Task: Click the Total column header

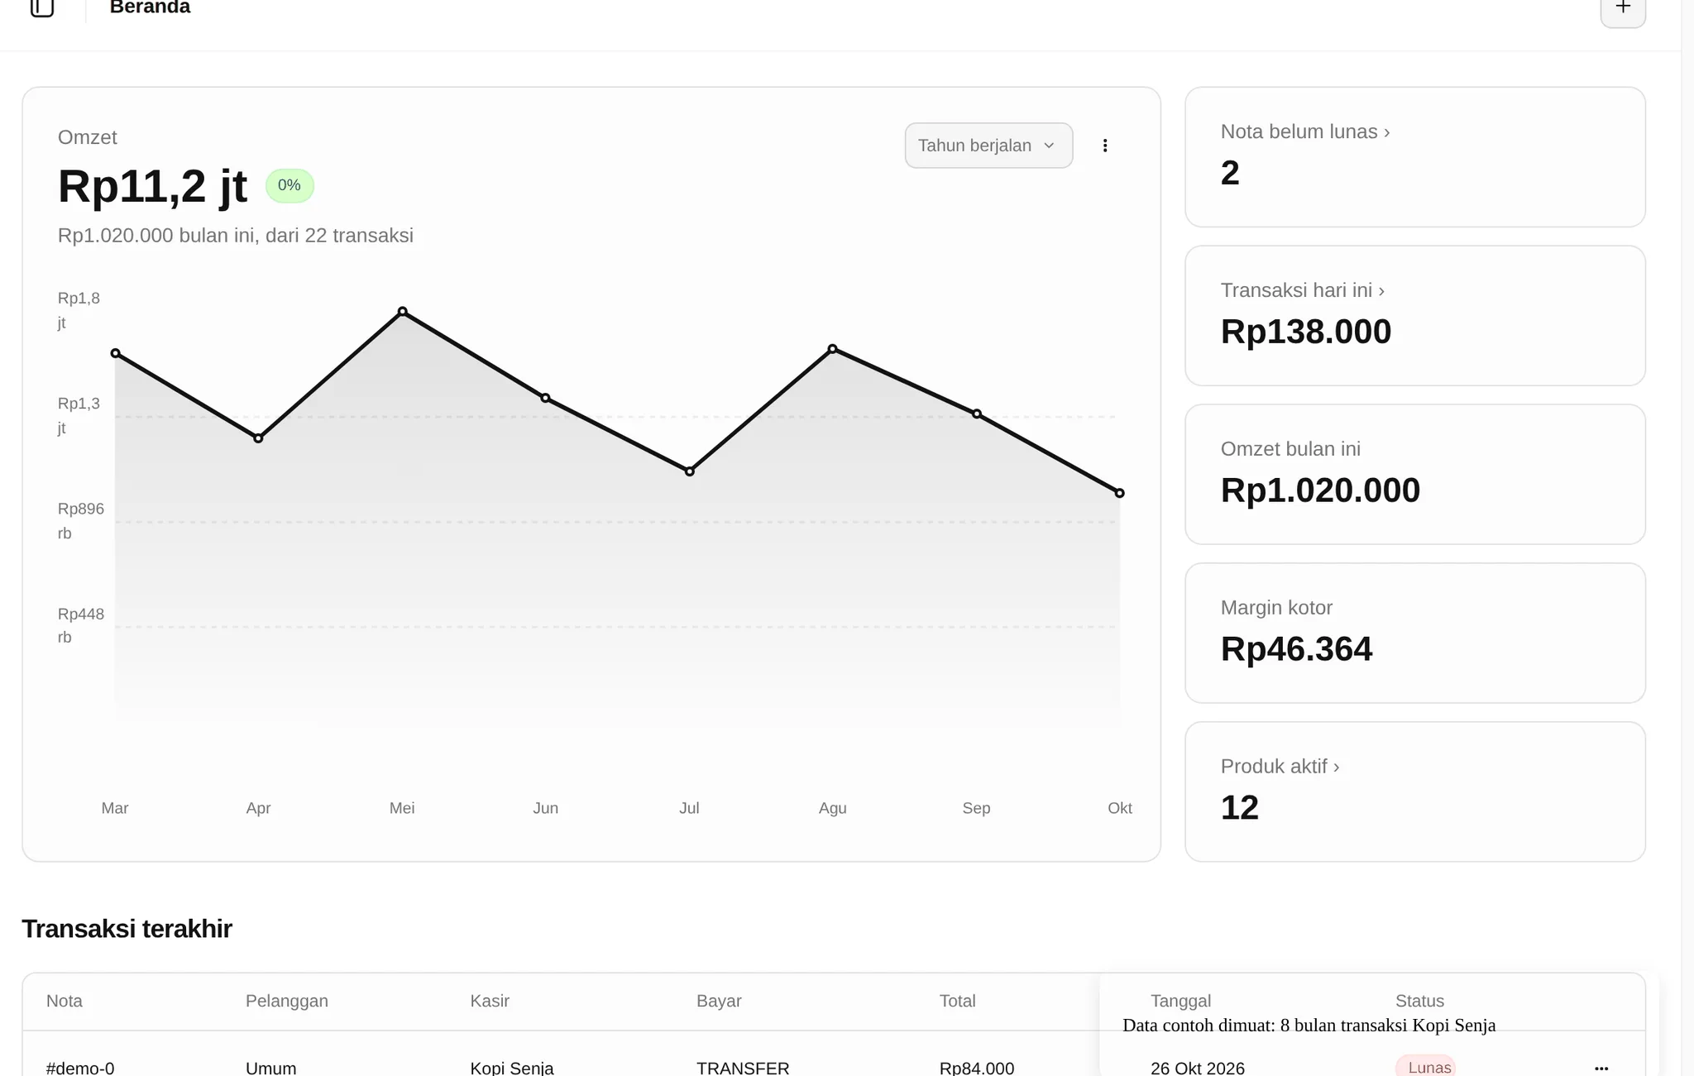Action: click(x=957, y=1001)
